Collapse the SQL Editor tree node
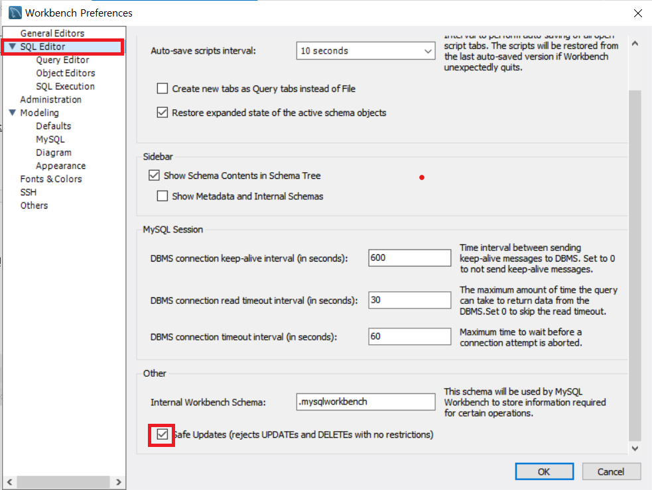 tap(13, 46)
